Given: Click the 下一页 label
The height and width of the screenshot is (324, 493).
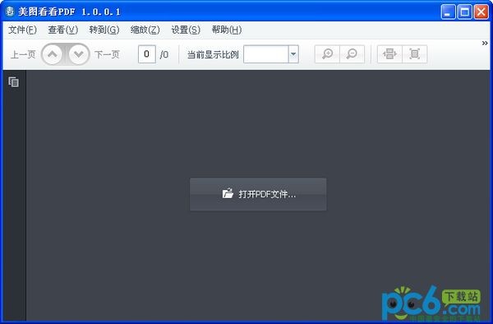Looking at the screenshot, I should (x=107, y=55).
